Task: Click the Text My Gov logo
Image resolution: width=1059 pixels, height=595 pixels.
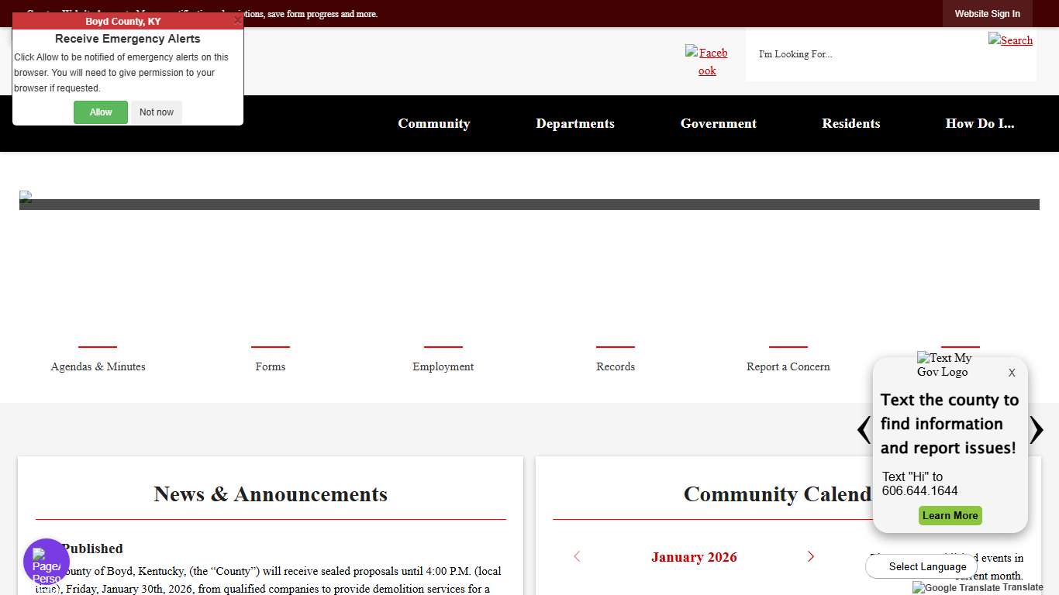Action: pos(945,365)
